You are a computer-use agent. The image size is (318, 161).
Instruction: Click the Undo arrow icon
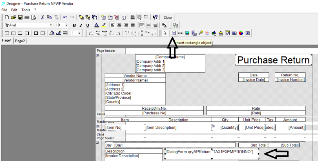[x=65, y=17]
